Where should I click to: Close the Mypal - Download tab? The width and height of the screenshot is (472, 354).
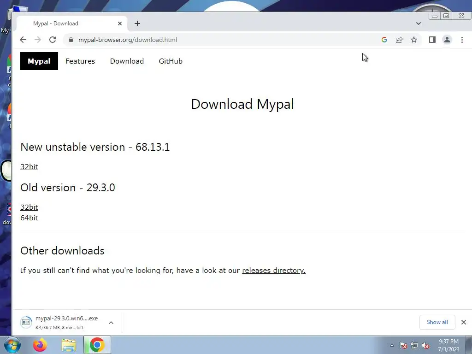coord(120,24)
